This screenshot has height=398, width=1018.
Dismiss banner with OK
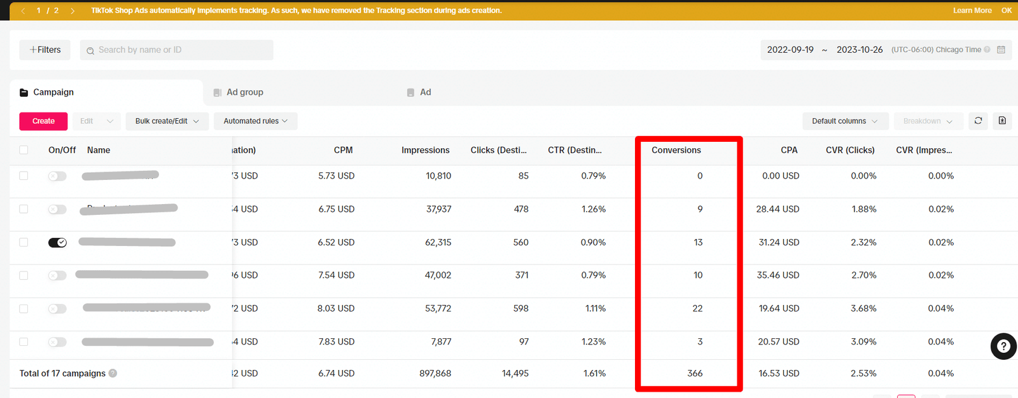click(x=1007, y=10)
